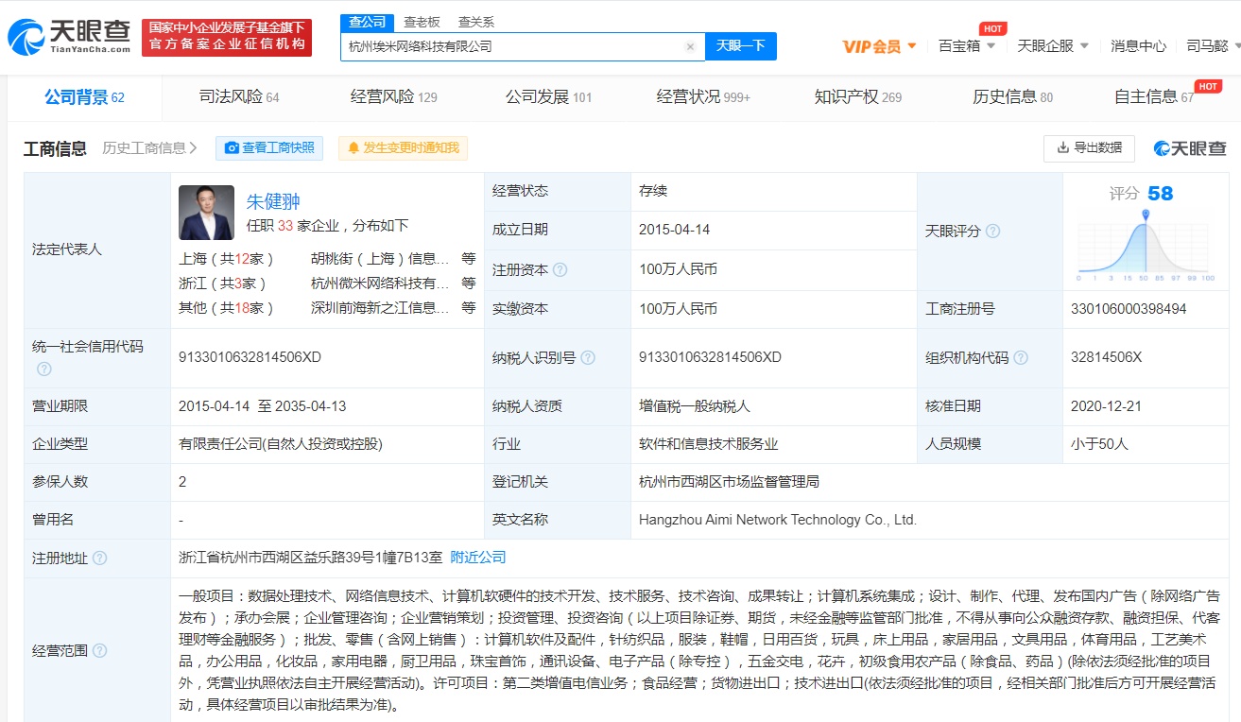Switch to the 知识产权 tab
Image resolution: width=1241 pixels, height=722 pixels.
(x=858, y=96)
